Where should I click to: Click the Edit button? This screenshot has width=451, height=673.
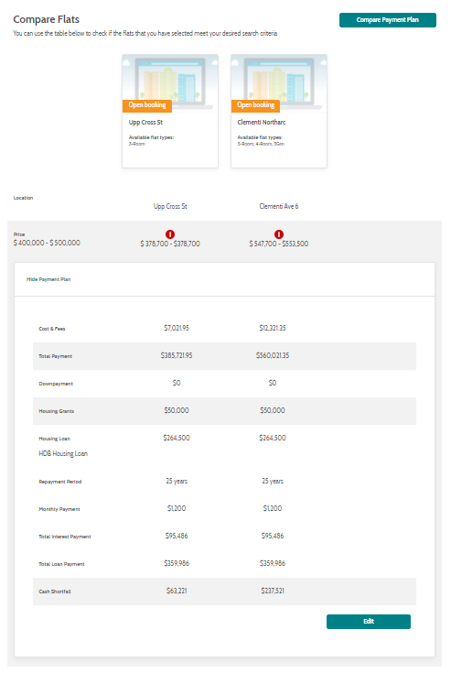click(369, 622)
